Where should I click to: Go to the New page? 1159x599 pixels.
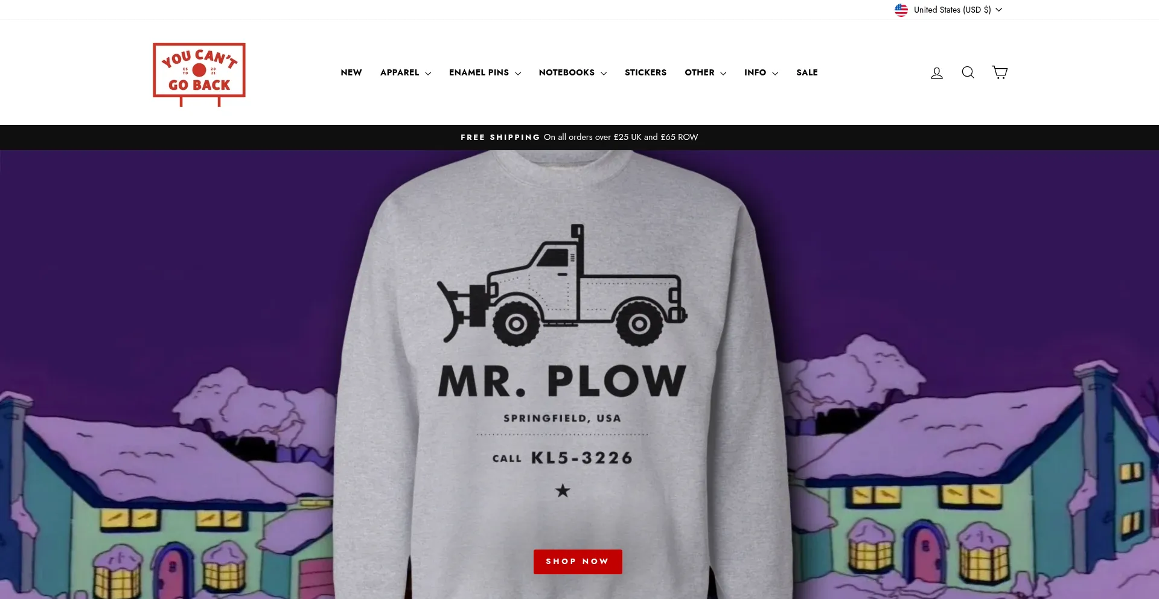pyautogui.click(x=351, y=72)
